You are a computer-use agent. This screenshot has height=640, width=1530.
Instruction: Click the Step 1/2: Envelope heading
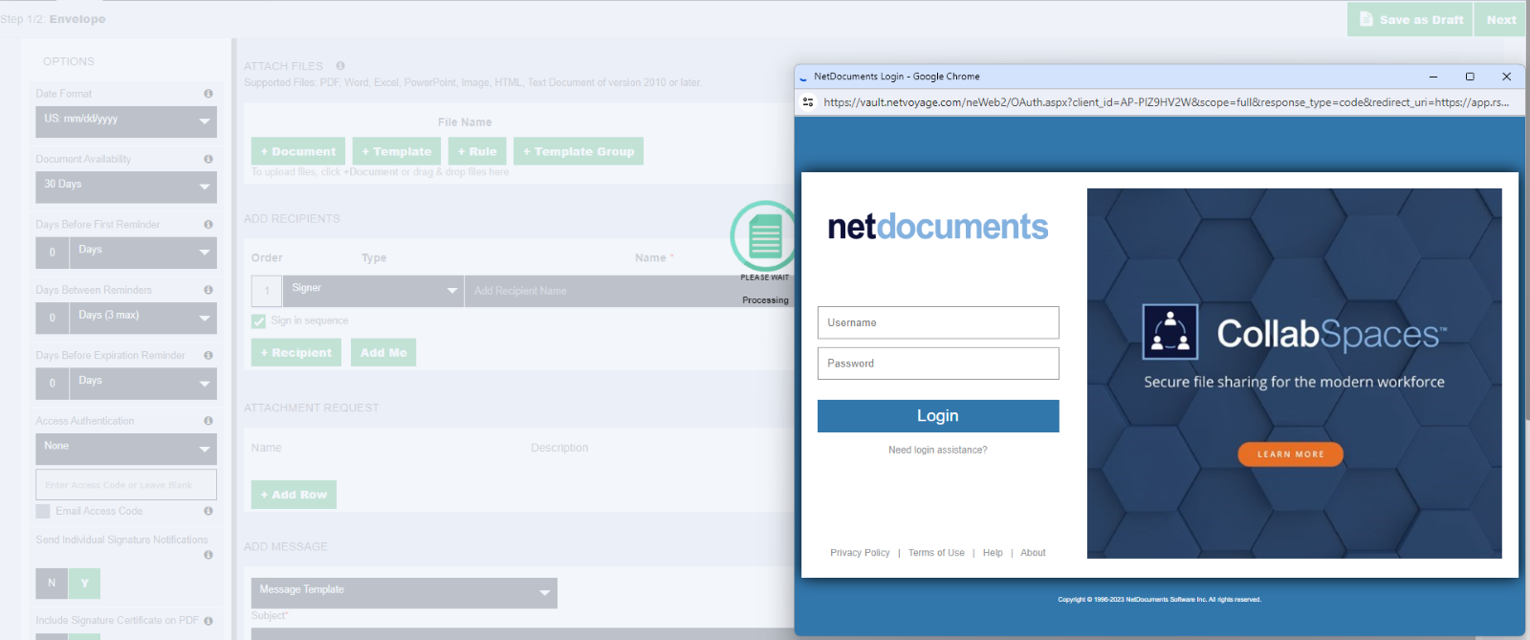[54, 19]
